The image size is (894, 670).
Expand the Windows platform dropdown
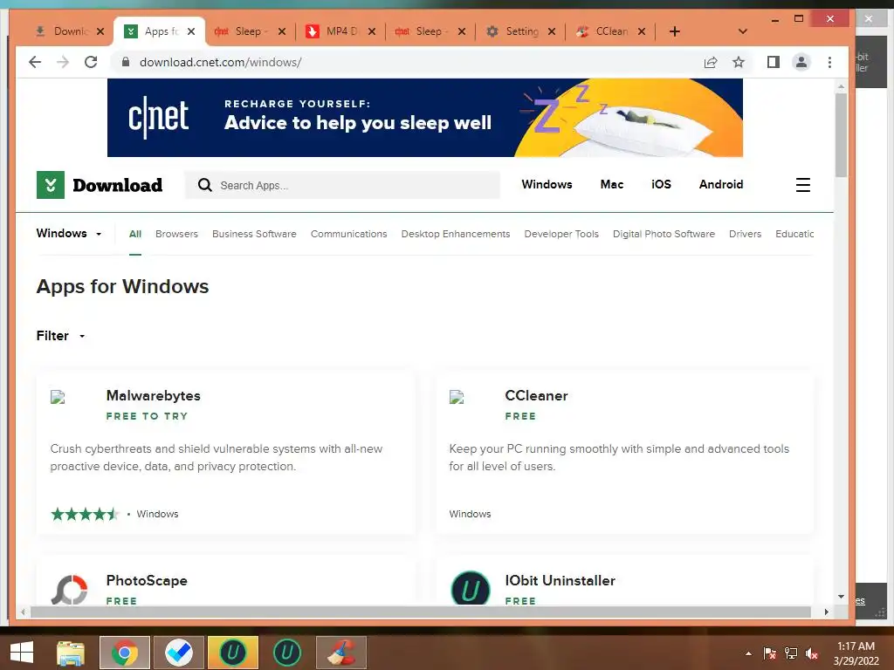coord(69,234)
